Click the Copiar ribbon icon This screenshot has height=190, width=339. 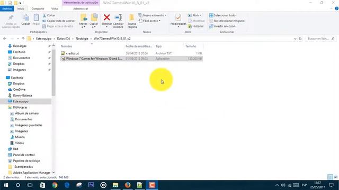pyautogui.click(x=25, y=20)
